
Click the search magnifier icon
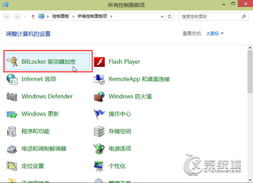(244, 16)
